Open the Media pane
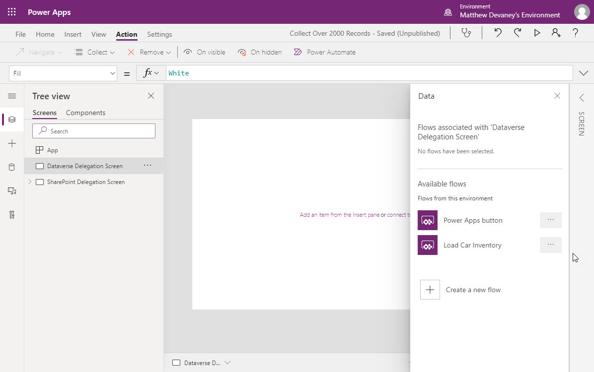Image resolution: width=594 pixels, height=372 pixels. tap(12, 191)
